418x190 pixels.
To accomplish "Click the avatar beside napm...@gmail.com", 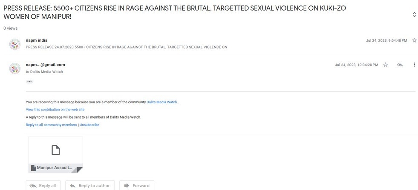I will click(15, 68).
